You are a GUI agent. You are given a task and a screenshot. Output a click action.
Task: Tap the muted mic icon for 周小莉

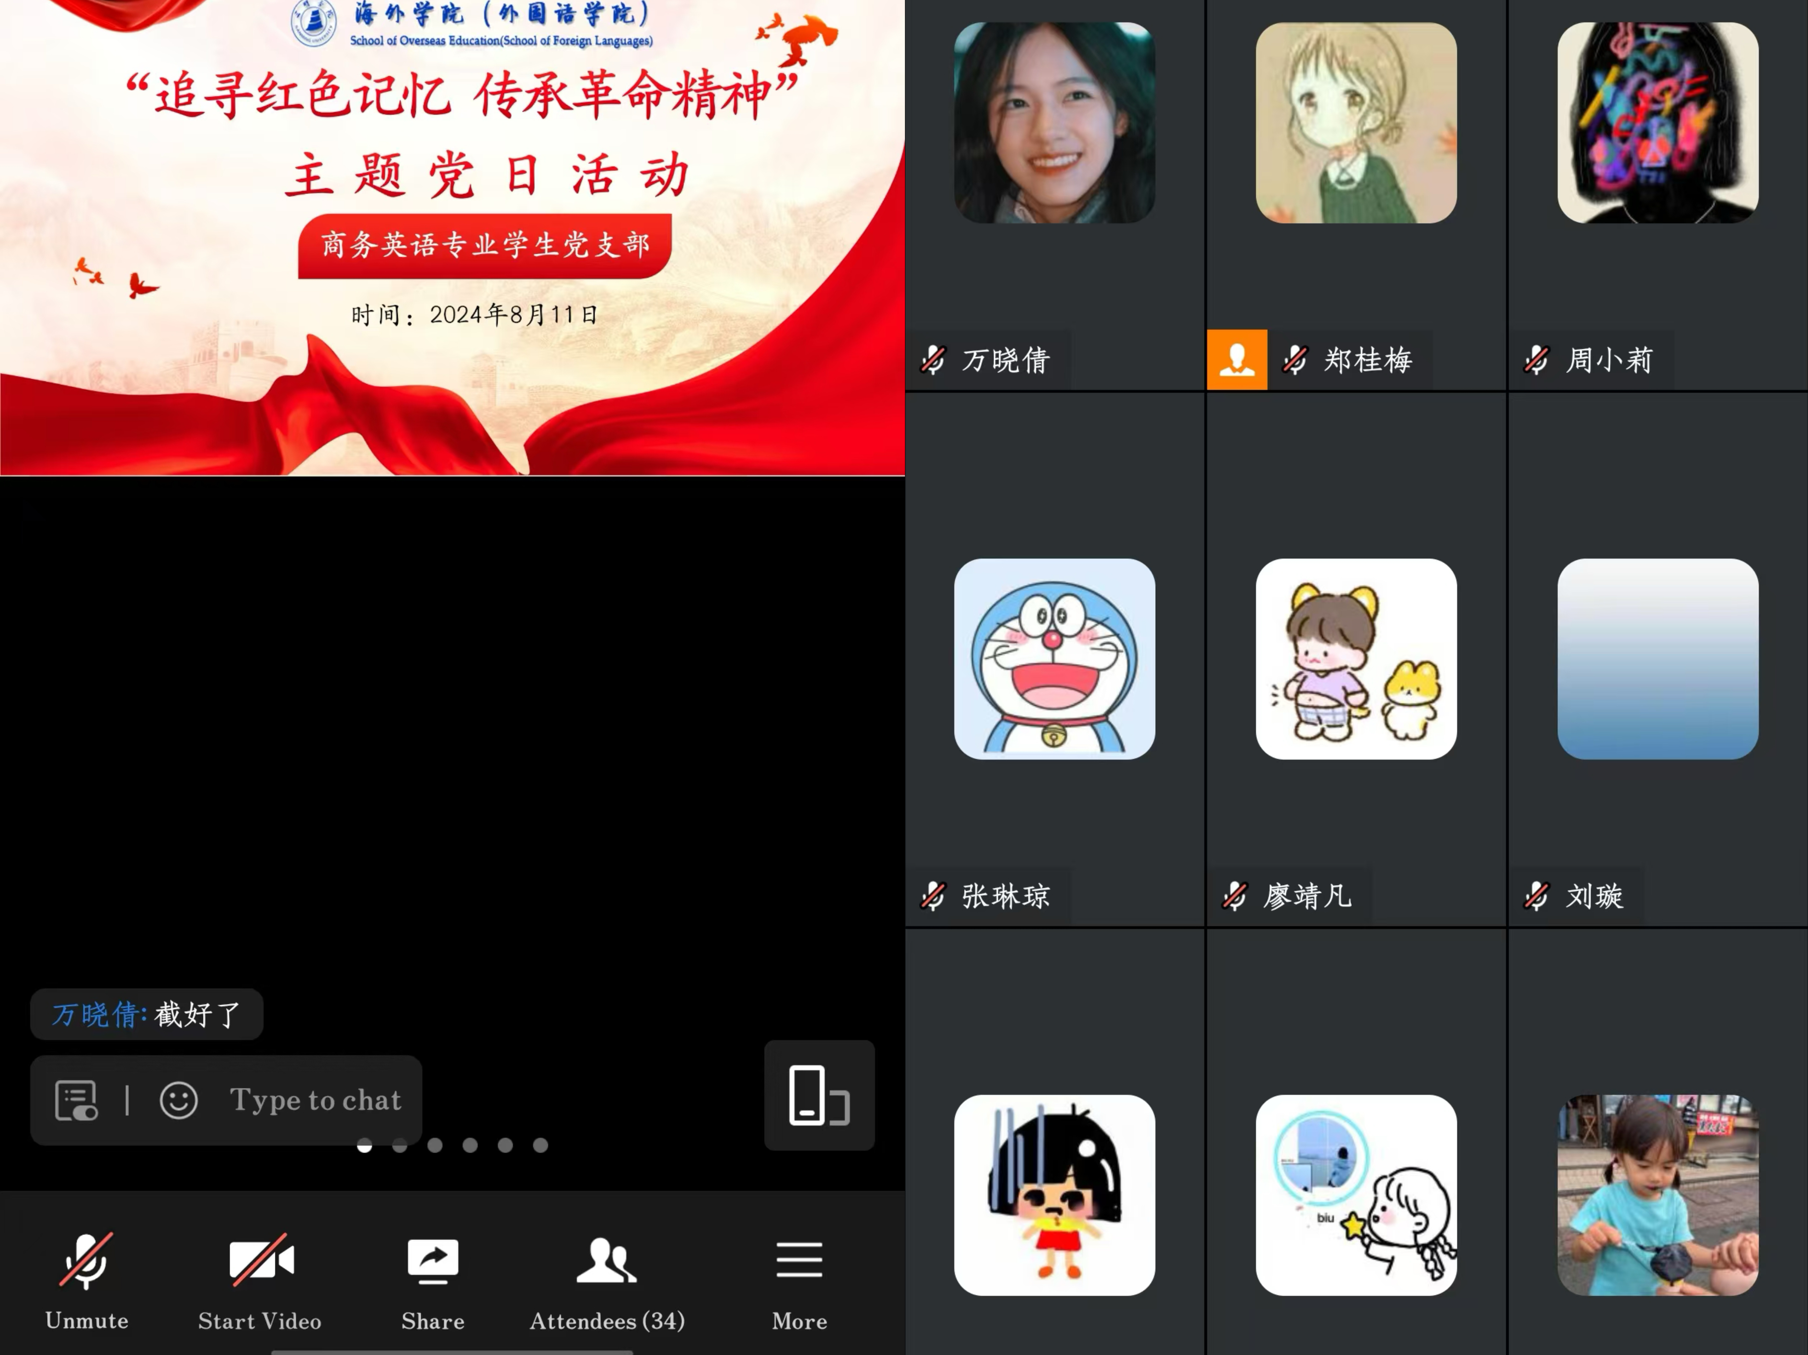point(1536,359)
